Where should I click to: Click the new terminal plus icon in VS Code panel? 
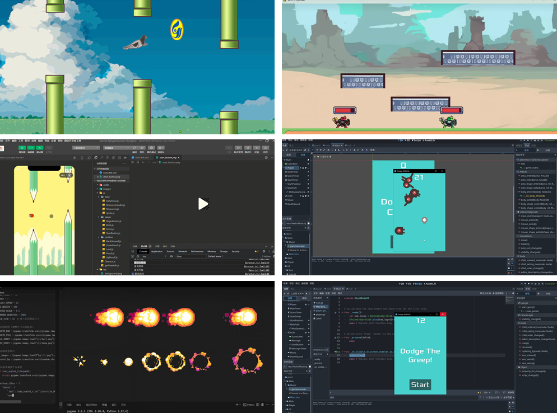(x=237, y=405)
